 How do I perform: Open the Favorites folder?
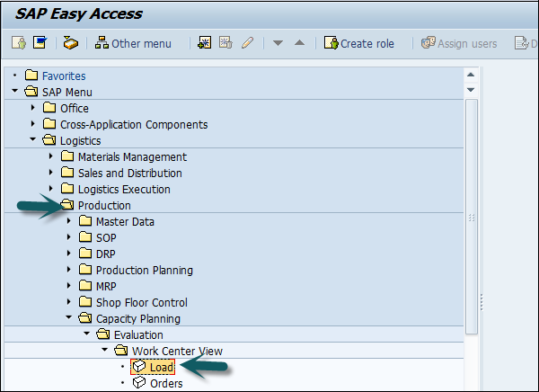(x=63, y=76)
